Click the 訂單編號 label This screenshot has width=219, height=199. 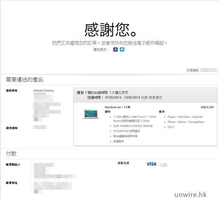click(x=193, y=70)
